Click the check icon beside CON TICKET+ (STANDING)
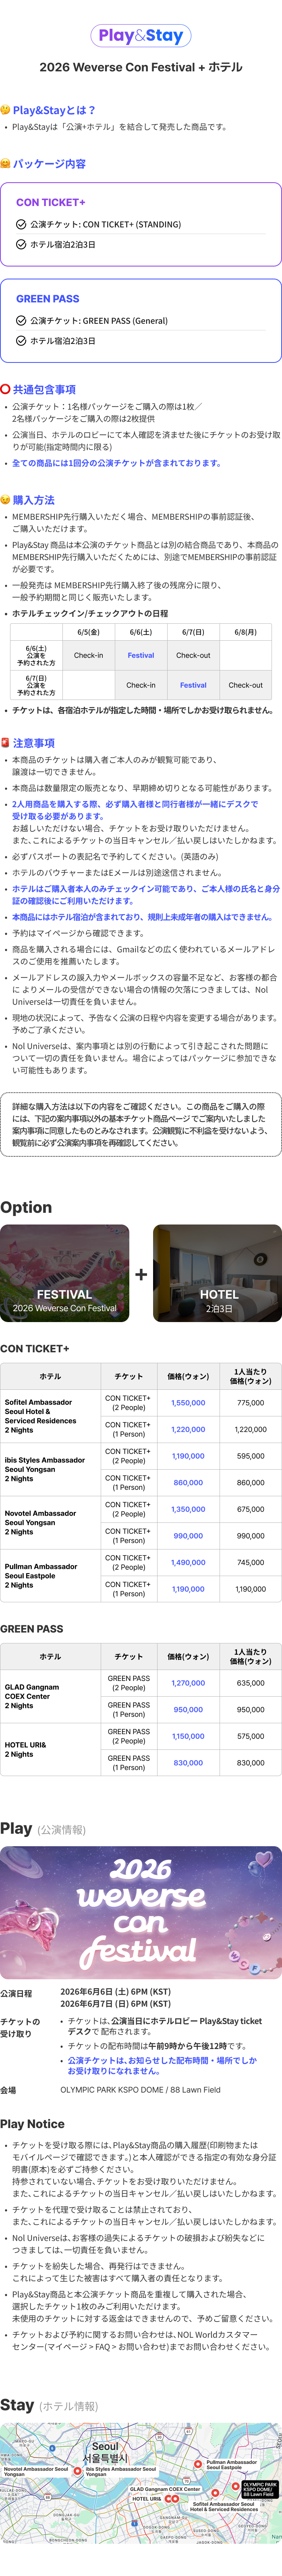Image resolution: width=282 pixels, height=2576 pixels. tap(21, 225)
